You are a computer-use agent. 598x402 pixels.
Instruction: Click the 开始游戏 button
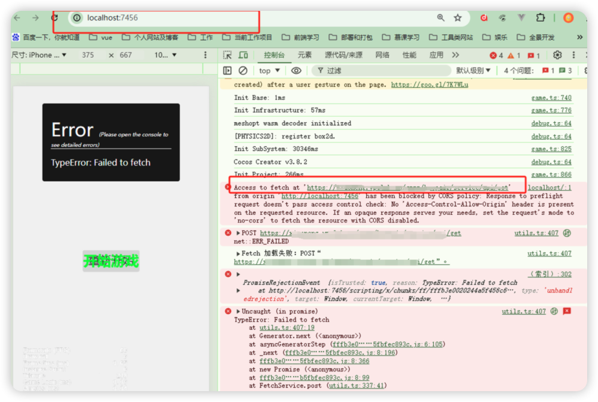coord(111,261)
